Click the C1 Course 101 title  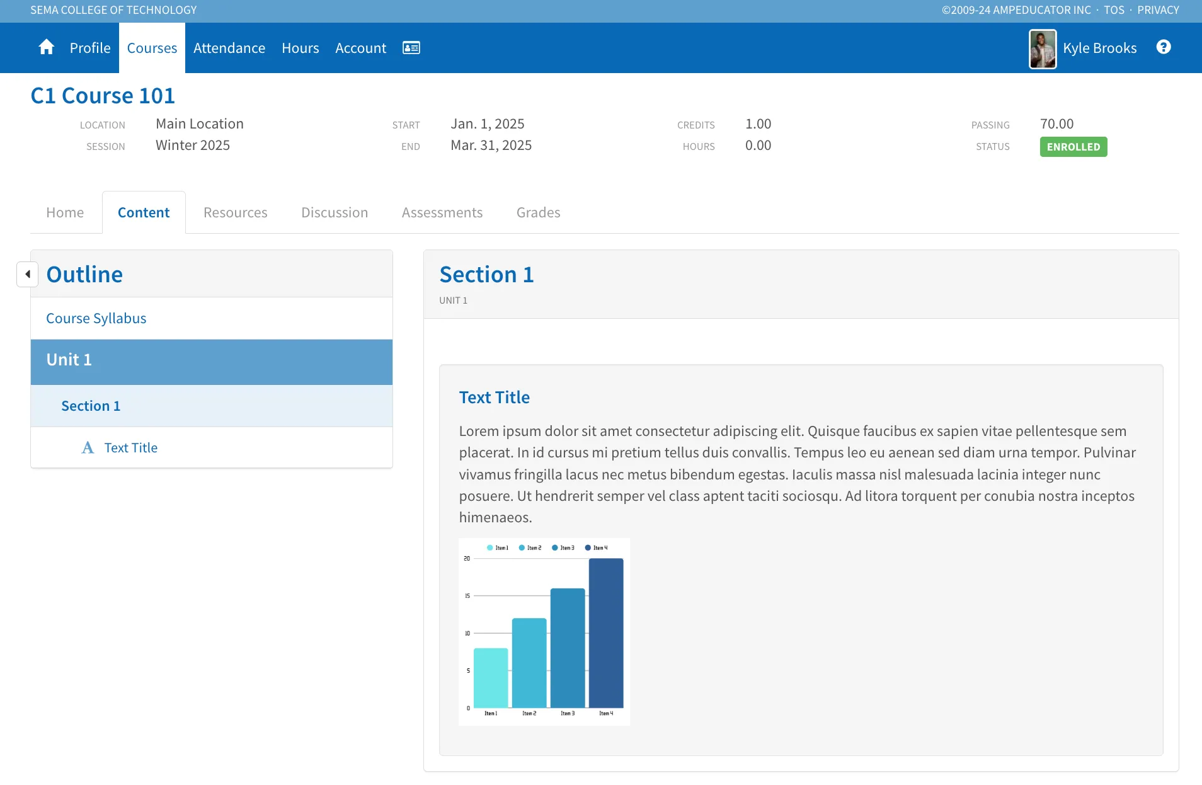coord(103,96)
